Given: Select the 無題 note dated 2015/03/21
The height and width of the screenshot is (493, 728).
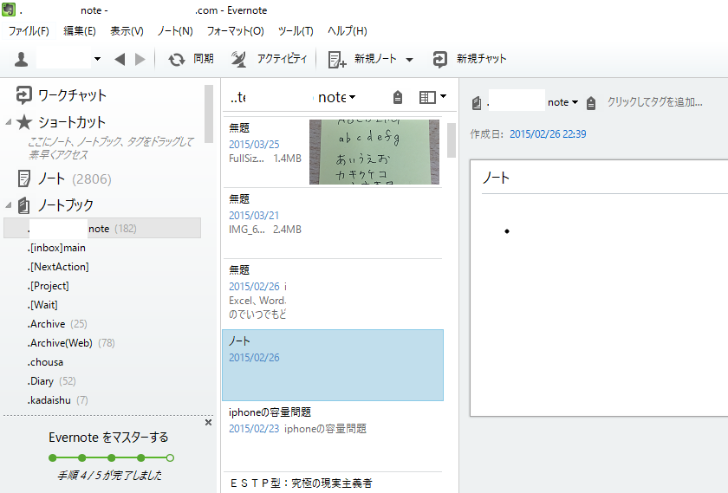Looking at the screenshot, I should (x=333, y=223).
